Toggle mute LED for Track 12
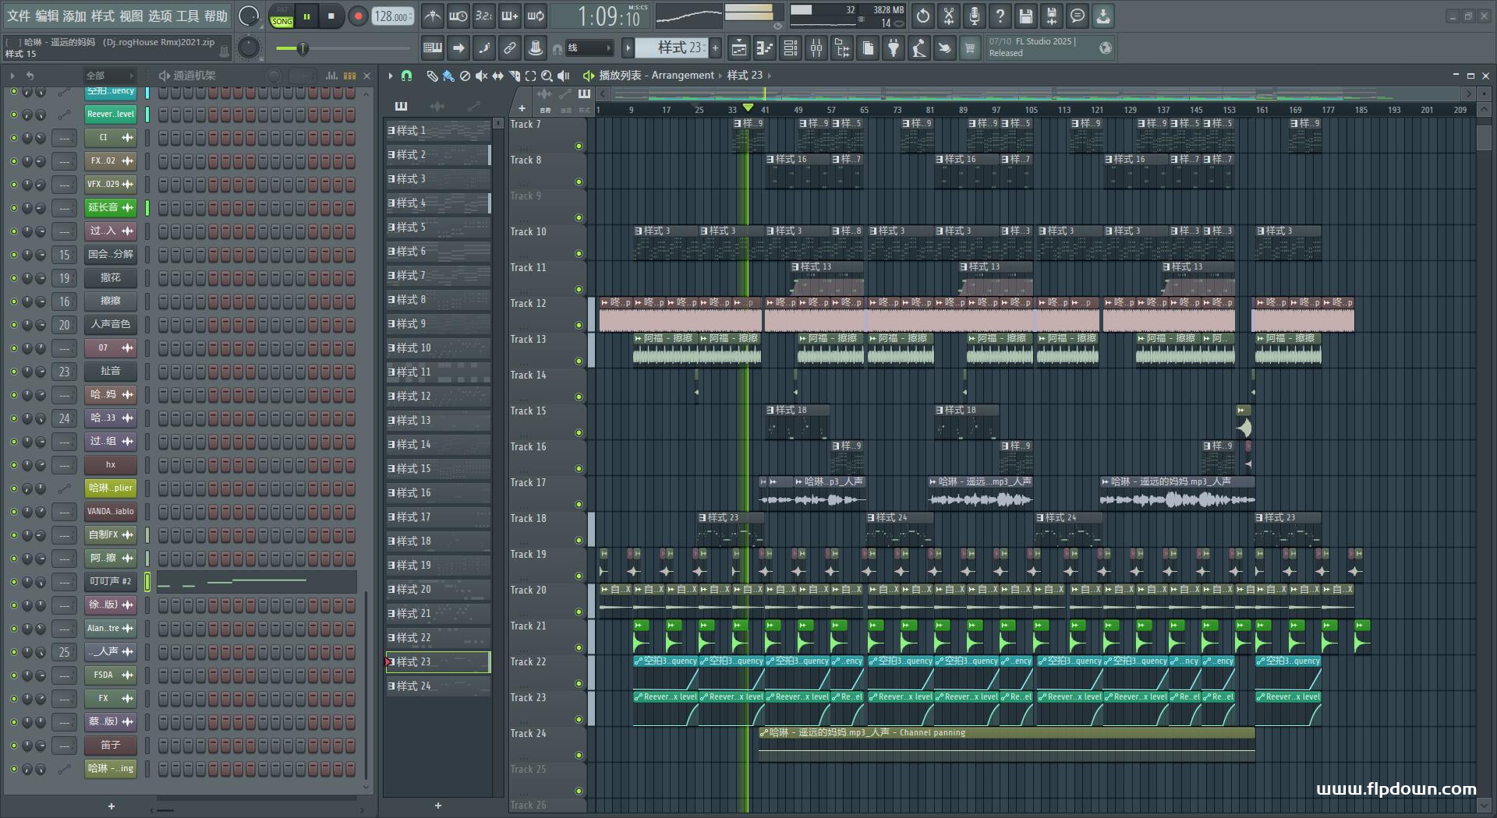Viewport: 1497px width, 818px height. (x=579, y=326)
